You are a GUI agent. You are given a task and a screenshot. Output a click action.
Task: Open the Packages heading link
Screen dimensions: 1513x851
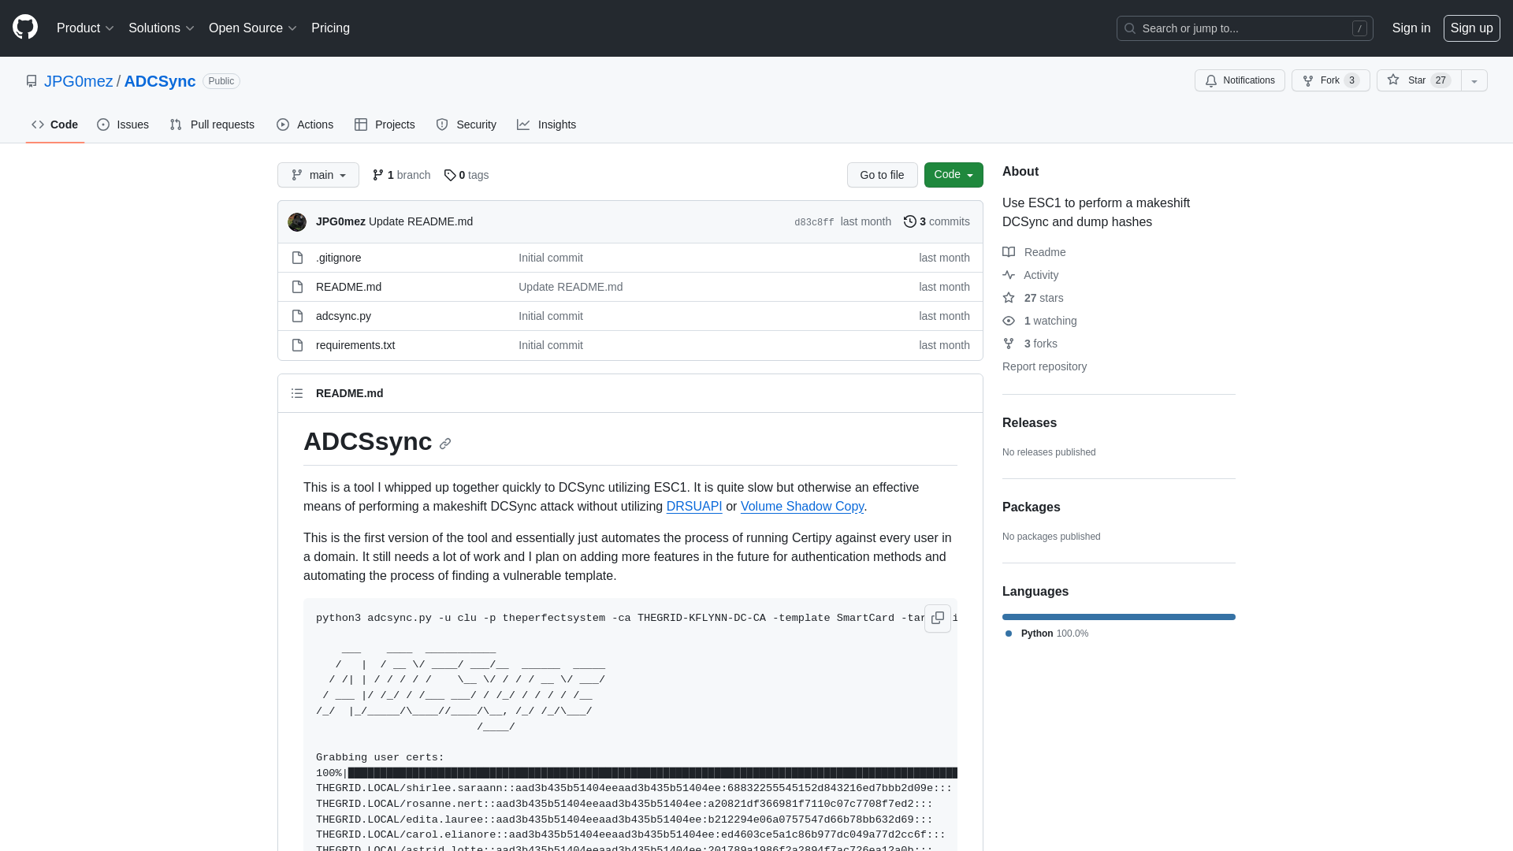[1031, 507]
